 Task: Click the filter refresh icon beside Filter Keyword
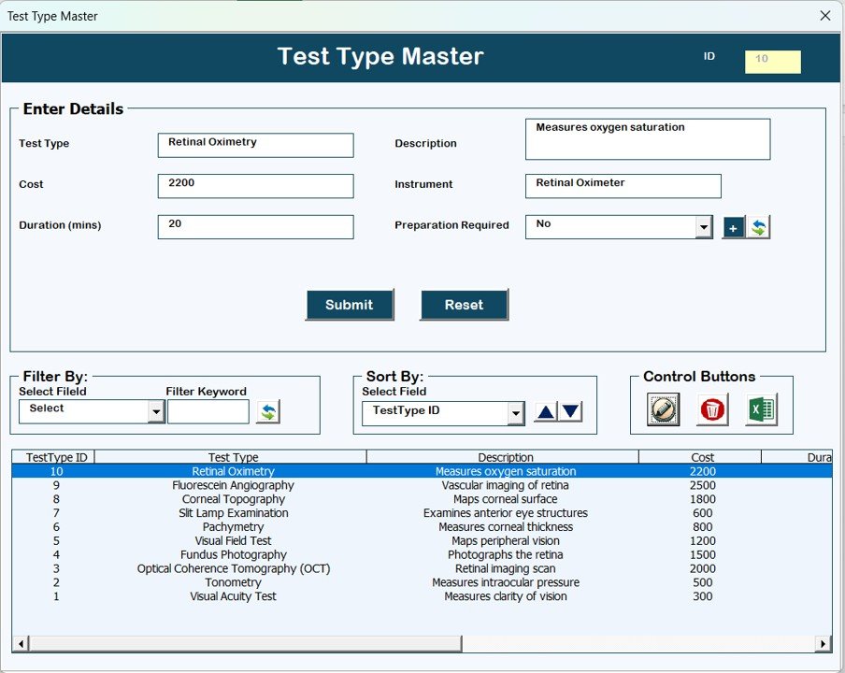tap(268, 412)
